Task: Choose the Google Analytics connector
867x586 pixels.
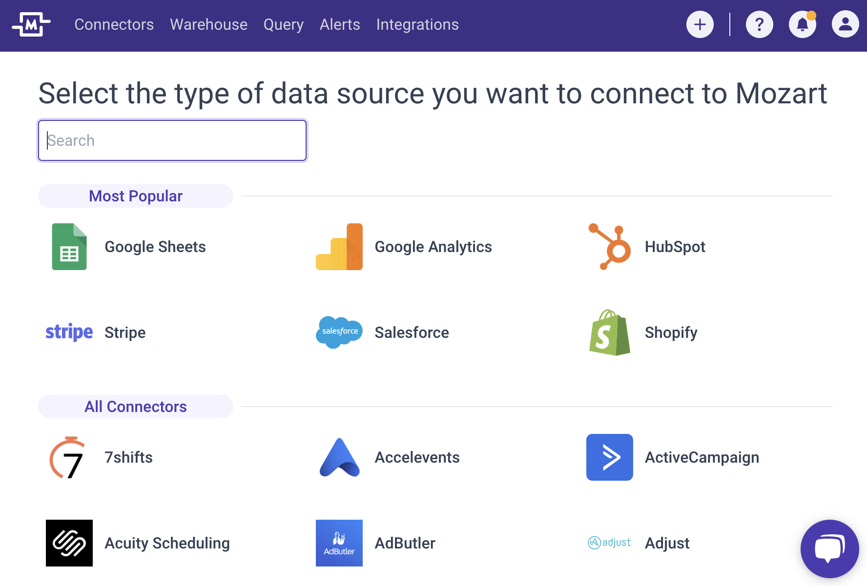Action: [x=433, y=247]
